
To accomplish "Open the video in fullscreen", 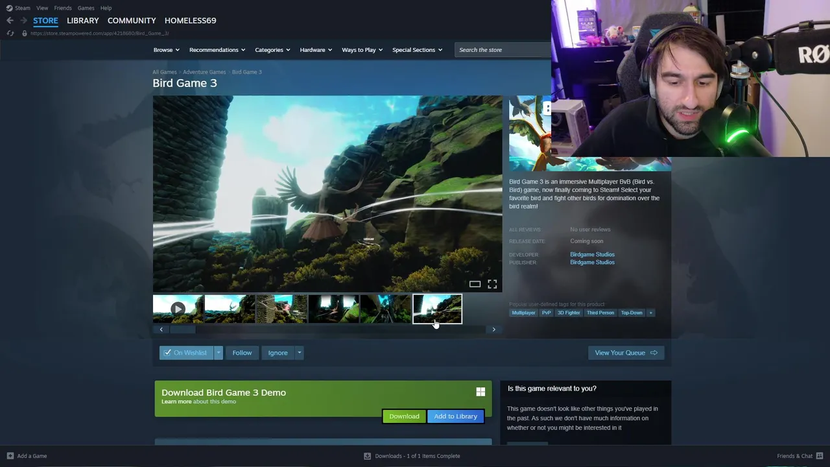I will 492,284.
